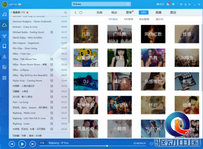
Task: Switch to the 歌单 tab
Action: (129, 13)
